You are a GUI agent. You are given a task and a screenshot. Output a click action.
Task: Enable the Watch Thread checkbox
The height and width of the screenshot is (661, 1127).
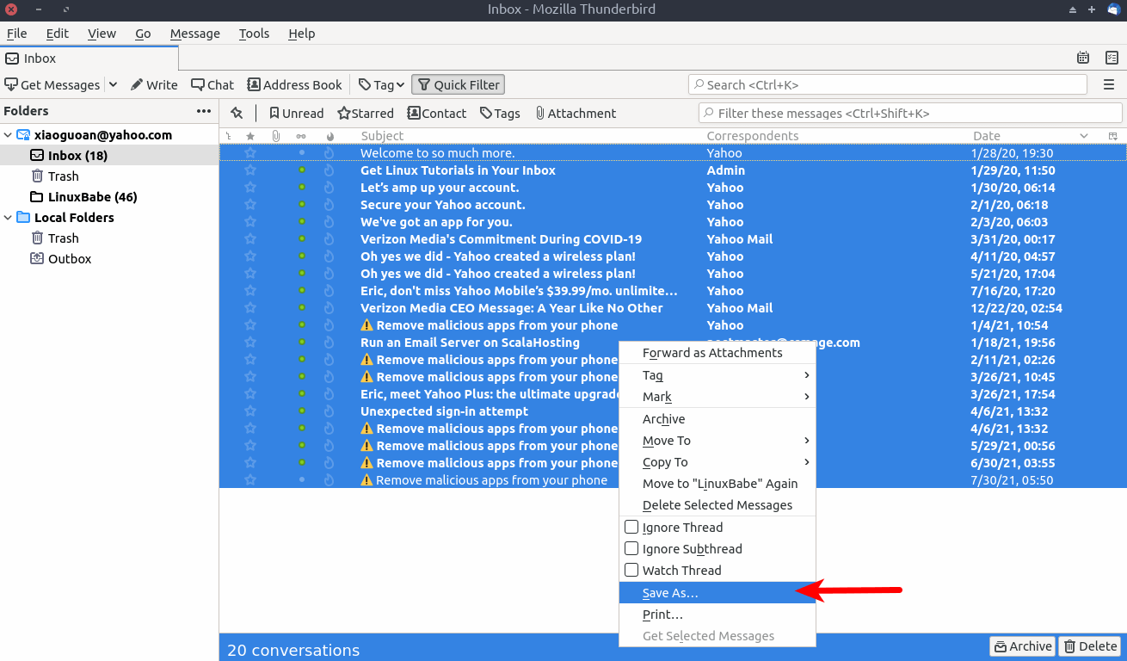coord(631,570)
